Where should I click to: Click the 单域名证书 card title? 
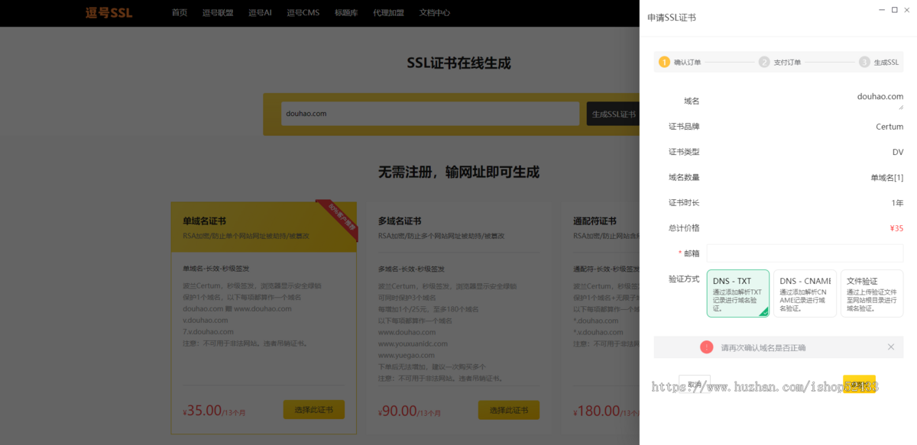click(x=204, y=221)
